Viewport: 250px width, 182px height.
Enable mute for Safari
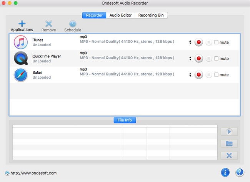[216, 75]
